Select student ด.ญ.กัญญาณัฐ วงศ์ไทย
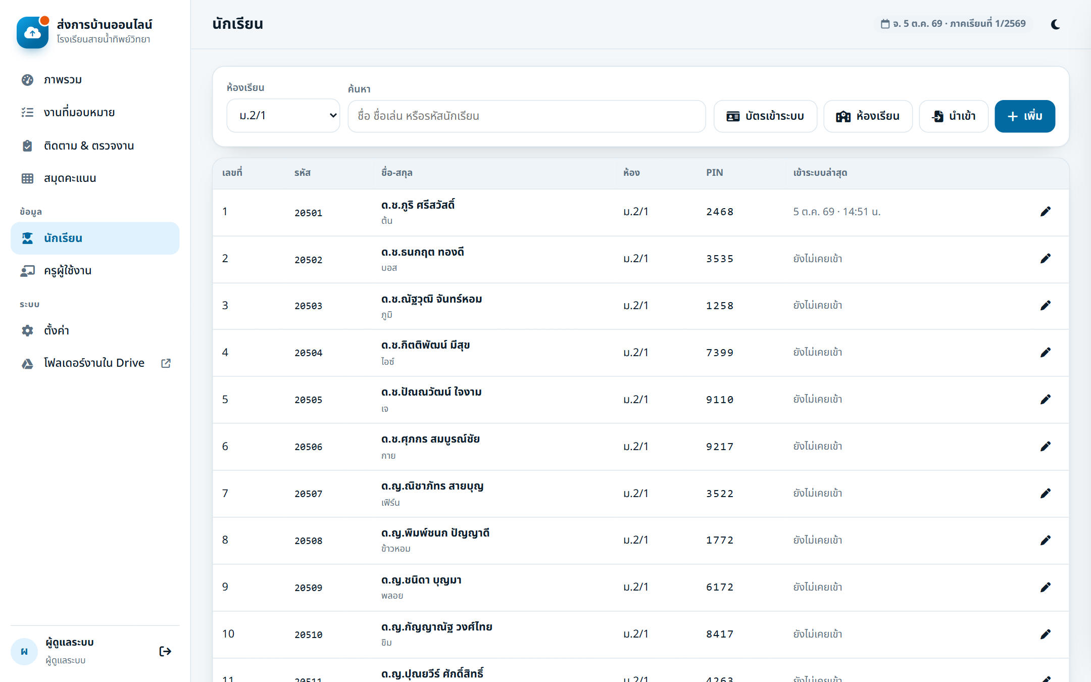The height and width of the screenshot is (682, 1091). coord(437,627)
